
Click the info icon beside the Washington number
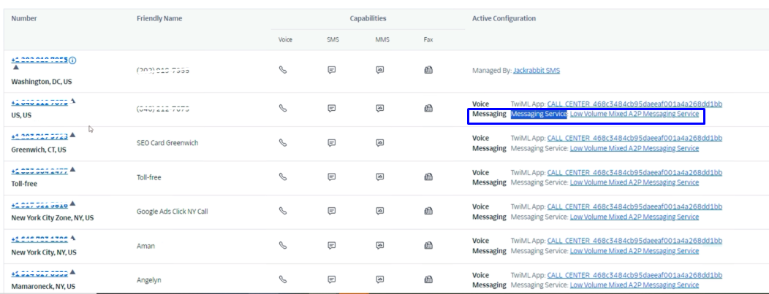click(x=72, y=60)
